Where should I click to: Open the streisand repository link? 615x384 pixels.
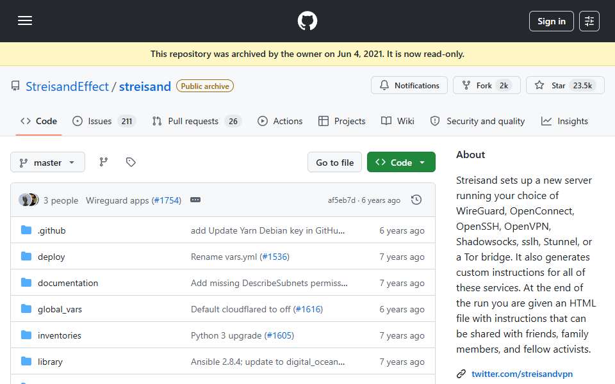[x=145, y=86]
